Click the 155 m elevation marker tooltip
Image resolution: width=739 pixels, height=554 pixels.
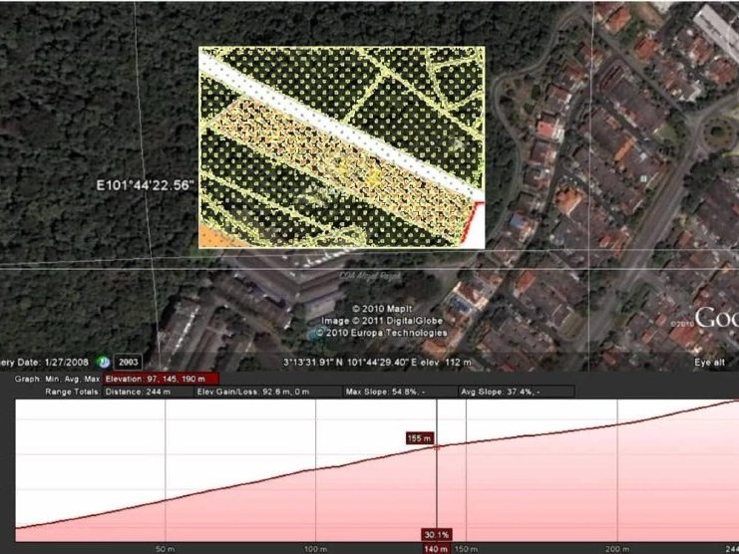tap(420, 438)
